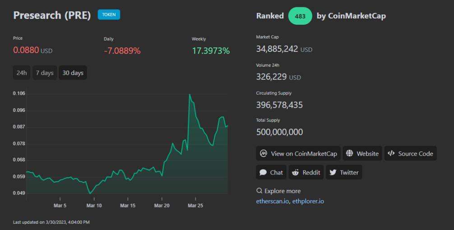Click the blue TOKEN badge
This screenshot has width=454, height=230.
pyautogui.click(x=109, y=14)
